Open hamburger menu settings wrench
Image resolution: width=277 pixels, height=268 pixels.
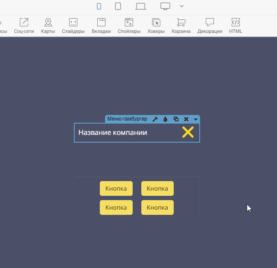click(x=155, y=119)
